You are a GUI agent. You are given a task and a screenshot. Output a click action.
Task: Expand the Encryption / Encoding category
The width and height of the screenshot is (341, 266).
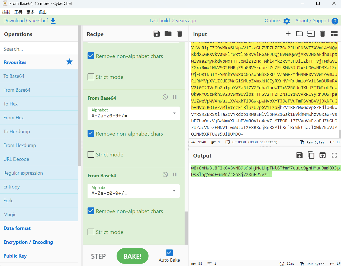(28, 242)
